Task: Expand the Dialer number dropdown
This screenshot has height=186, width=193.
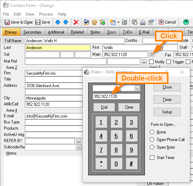Action: point(137,88)
